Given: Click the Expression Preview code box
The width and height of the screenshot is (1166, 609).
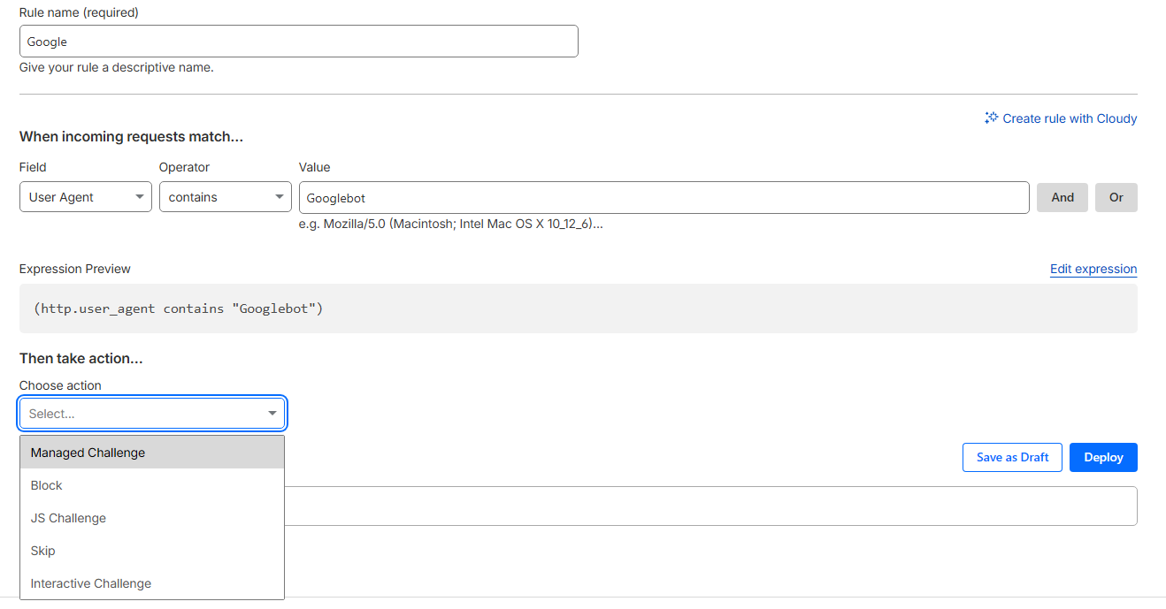Looking at the screenshot, I should pyautogui.click(x=578, y=308).
